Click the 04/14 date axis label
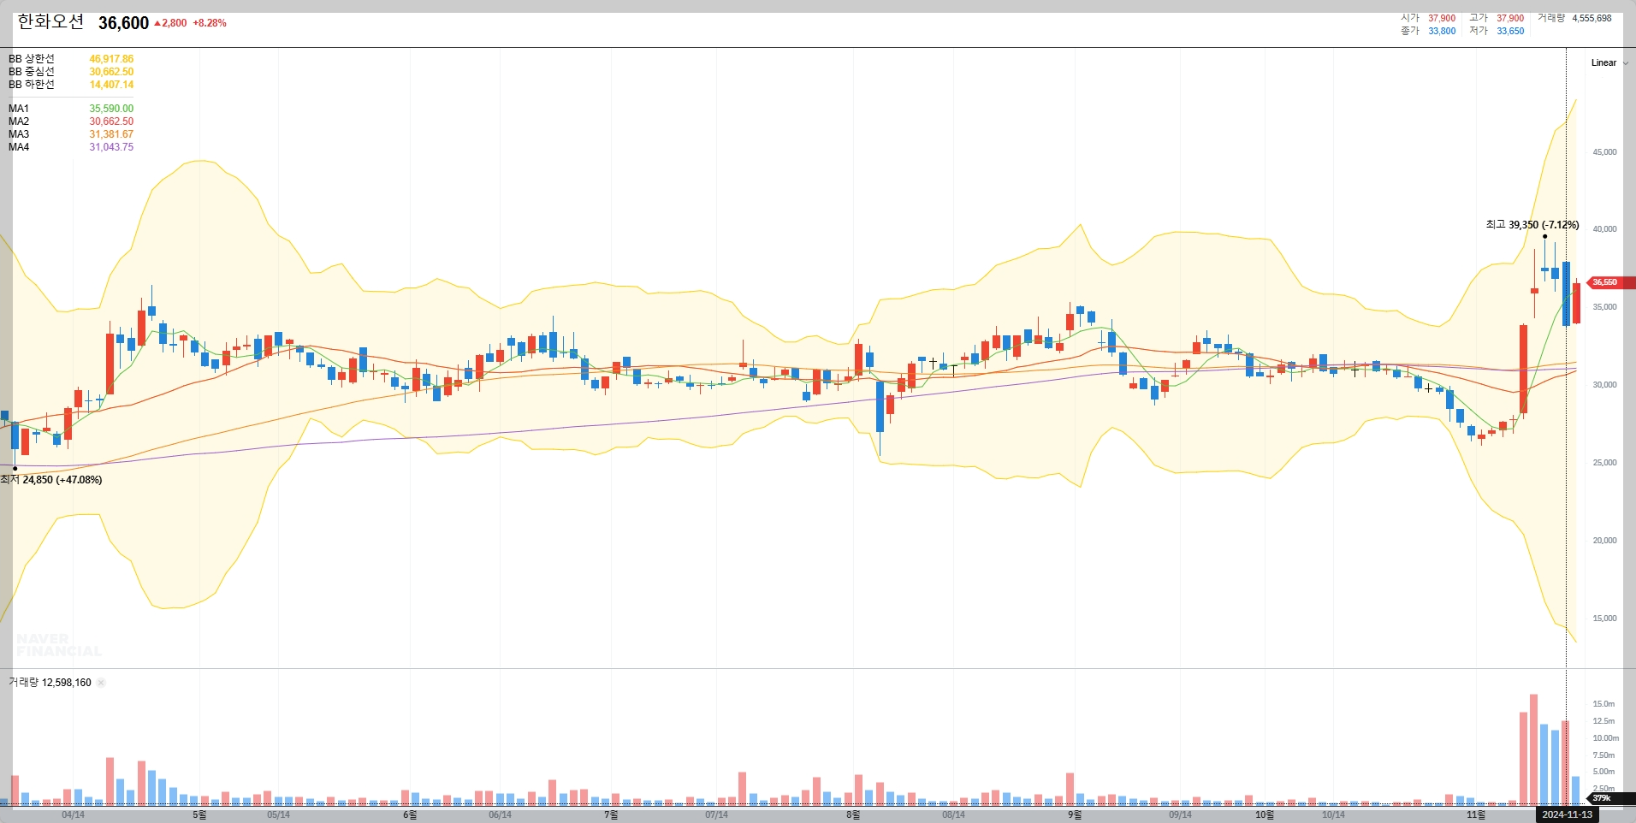 coord(73,815)
